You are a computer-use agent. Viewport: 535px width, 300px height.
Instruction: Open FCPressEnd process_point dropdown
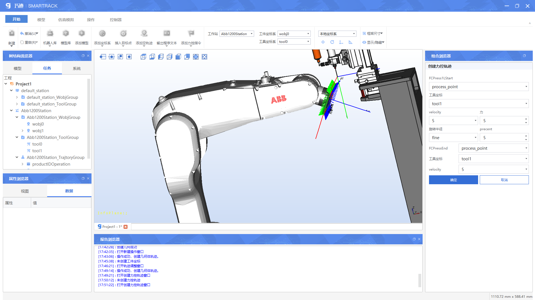493,148
